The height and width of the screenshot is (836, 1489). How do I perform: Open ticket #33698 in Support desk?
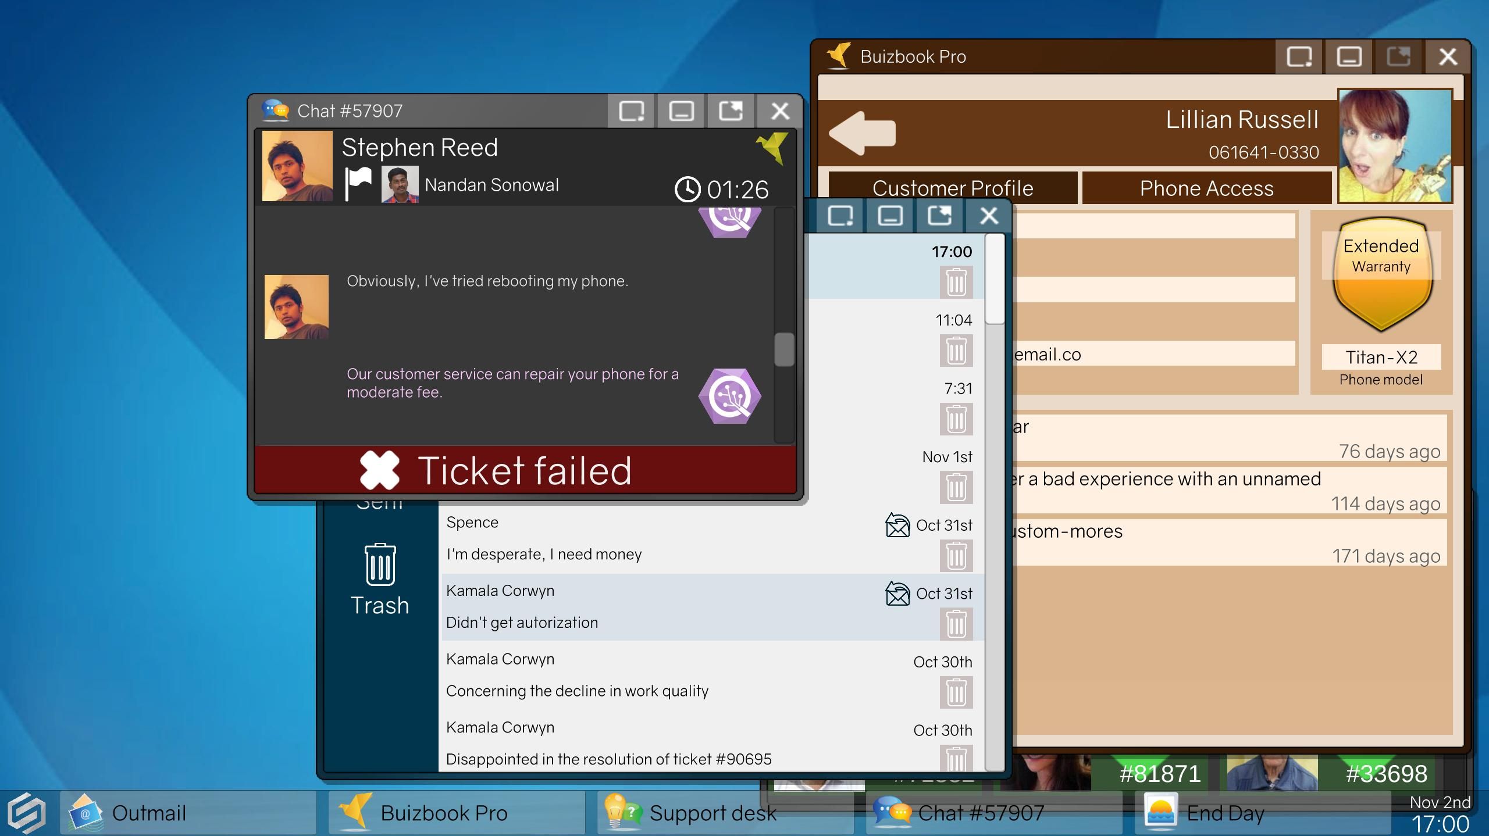pyautogui.click(x=1386, y=773)
